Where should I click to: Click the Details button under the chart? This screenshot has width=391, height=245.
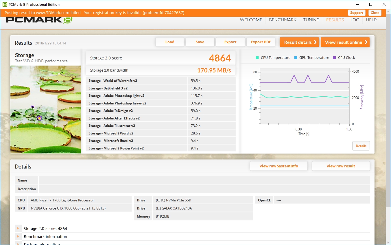click(361, 146)
